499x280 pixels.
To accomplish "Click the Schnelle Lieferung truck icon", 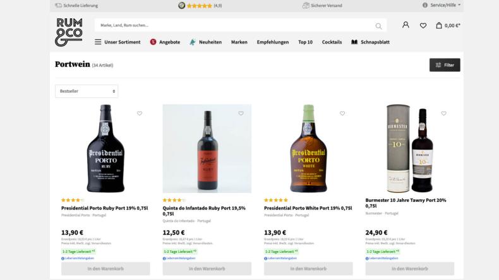I will [58, 6].
